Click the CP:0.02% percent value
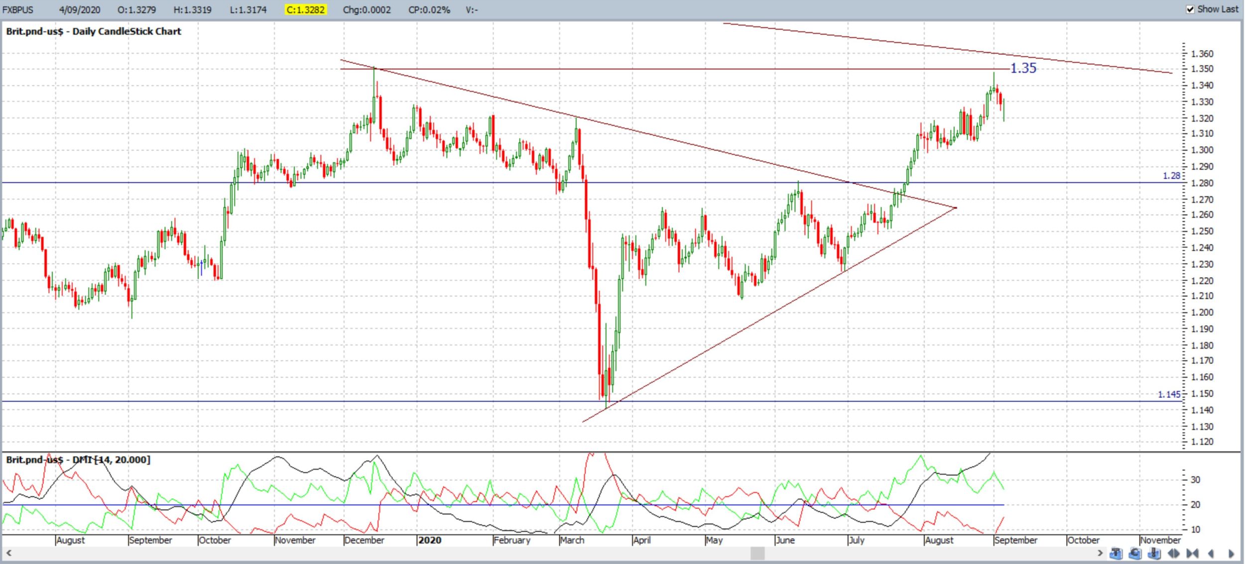1245x564 pixels. point(429,9)
